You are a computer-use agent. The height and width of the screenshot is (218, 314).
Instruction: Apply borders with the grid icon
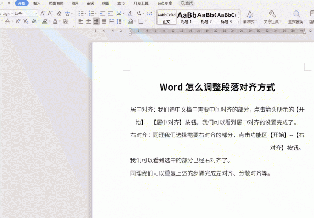141,21
